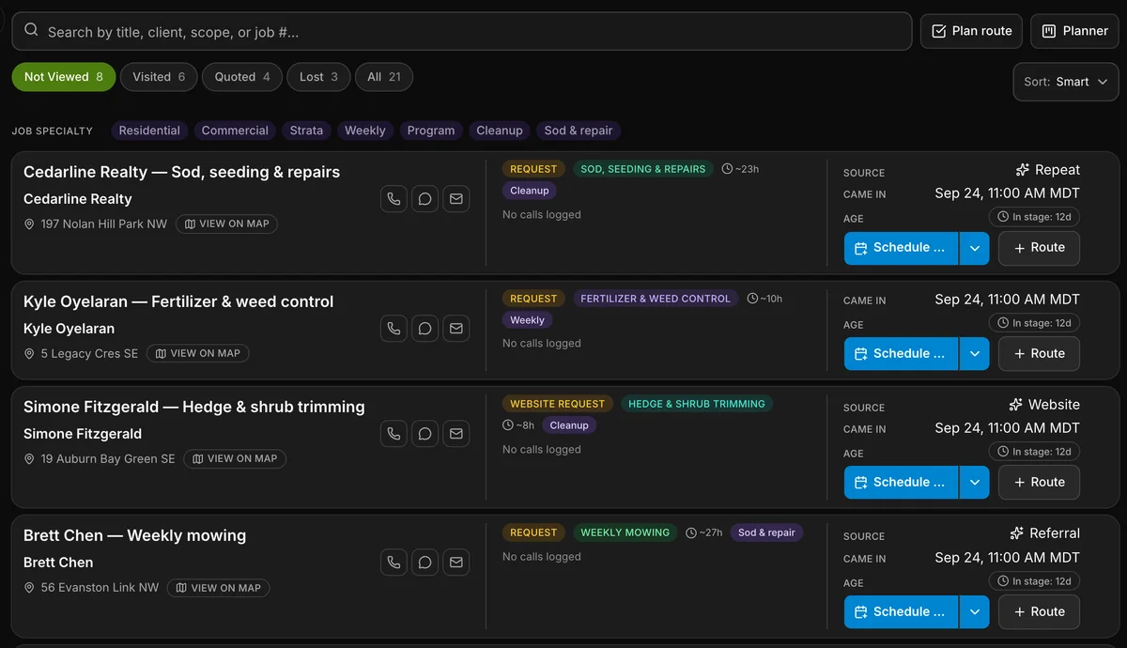Image resolution: width=1127 pixels, height=648 pixels.
Task: Toggle the Weekly specialty filter
Action: 365,131
